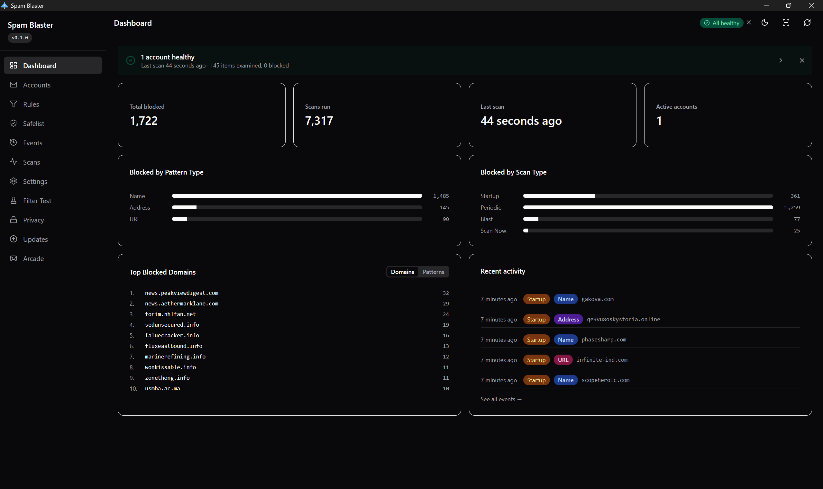Click gakova.com in recent activity

pyautogui.click(x=597, y=299)
